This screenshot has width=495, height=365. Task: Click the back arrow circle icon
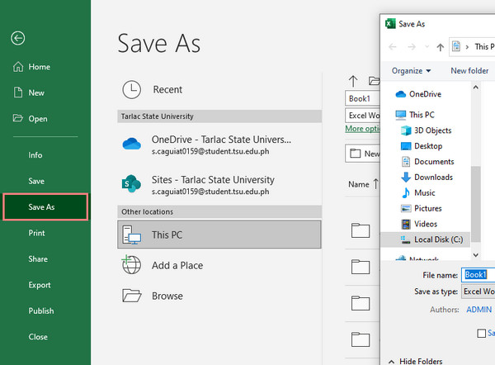17,38
